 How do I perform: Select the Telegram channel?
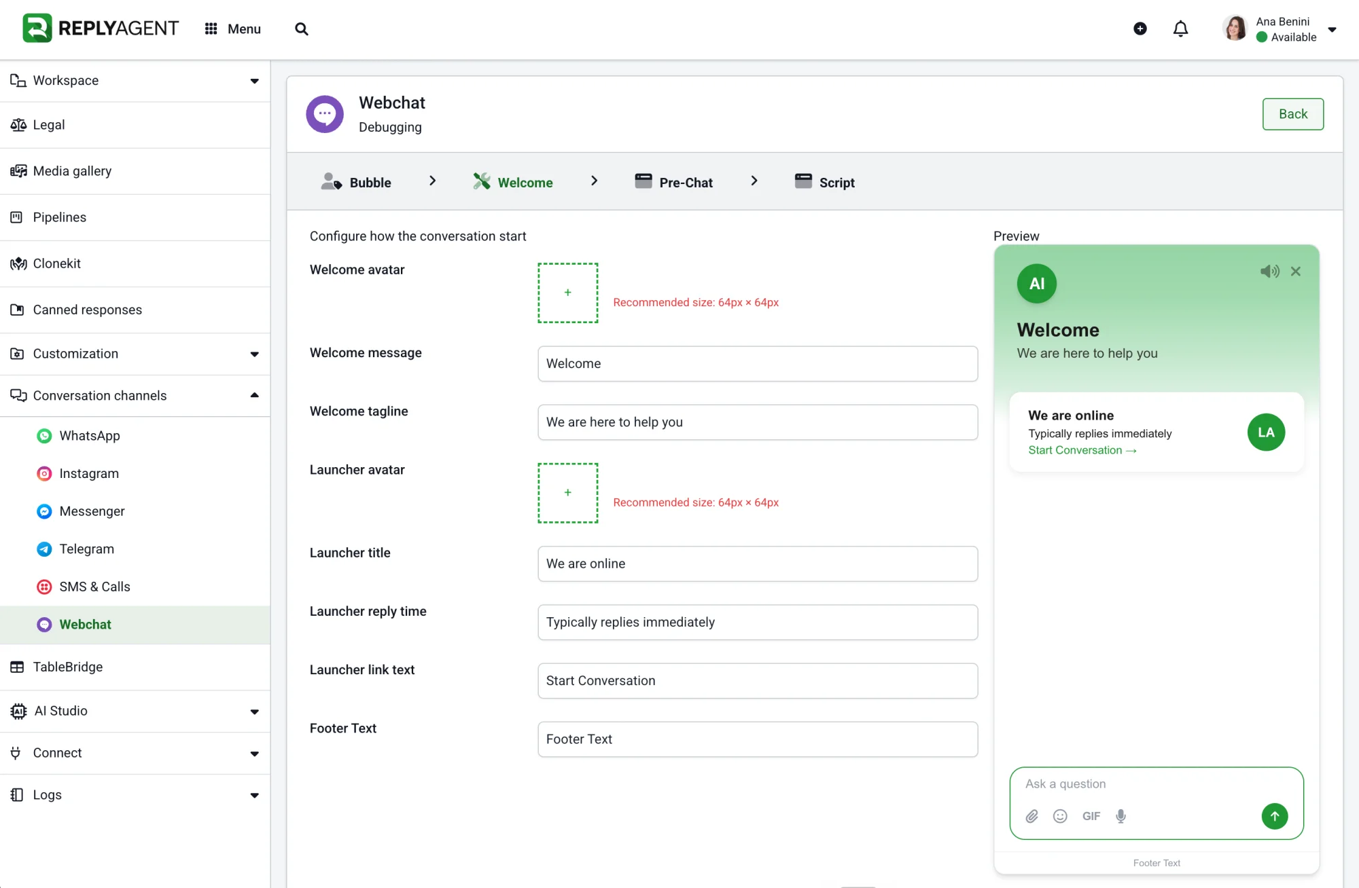point(135,549)
